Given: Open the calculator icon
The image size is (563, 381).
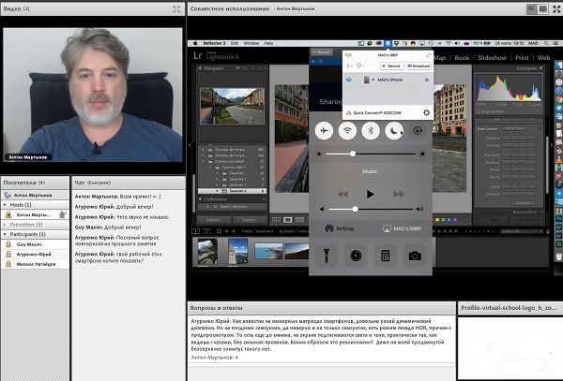Looking at the screenshot, I should coord(385,254).
